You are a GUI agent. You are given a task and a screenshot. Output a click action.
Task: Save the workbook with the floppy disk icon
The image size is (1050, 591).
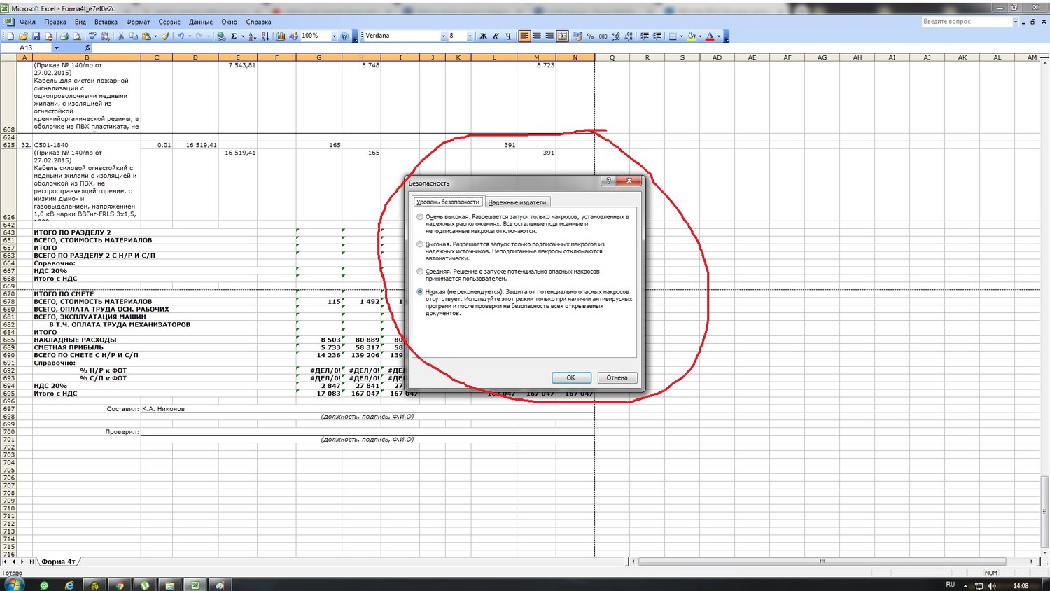(36, 36)
